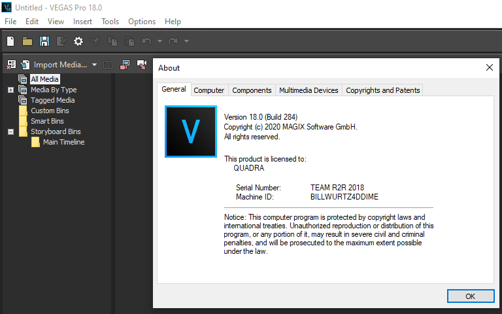Open the Multimedia Devices tab
This screenshot has height=314, width=502.
pos(309,90)
